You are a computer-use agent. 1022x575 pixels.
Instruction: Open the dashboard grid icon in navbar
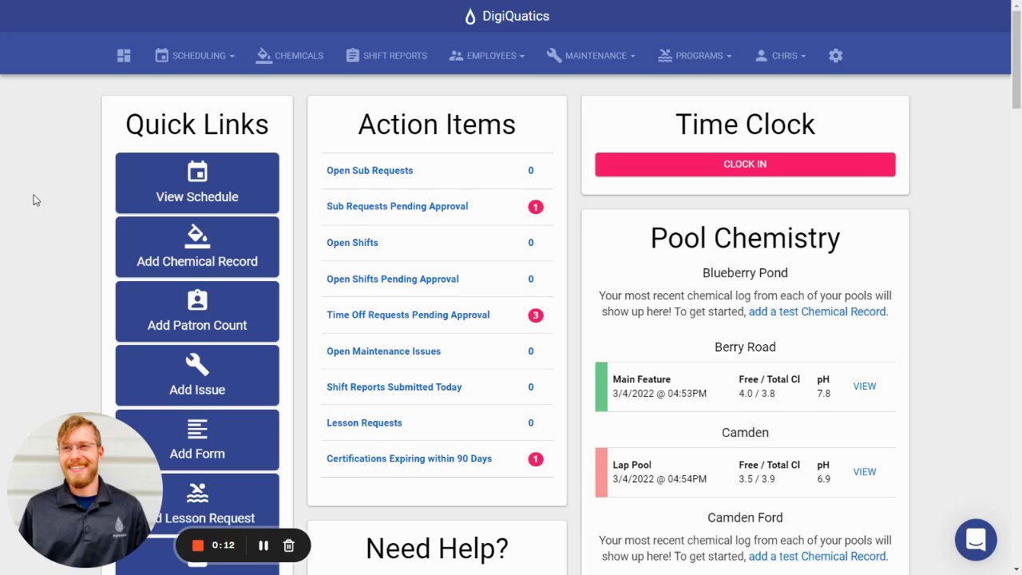click(x=124, y=56)
